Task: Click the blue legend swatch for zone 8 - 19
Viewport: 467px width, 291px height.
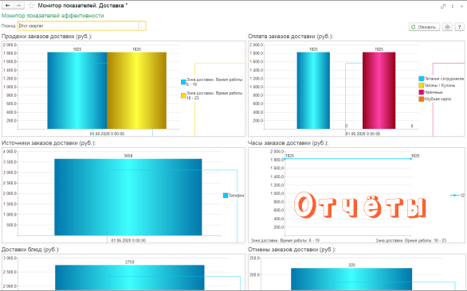Action: 183,82
